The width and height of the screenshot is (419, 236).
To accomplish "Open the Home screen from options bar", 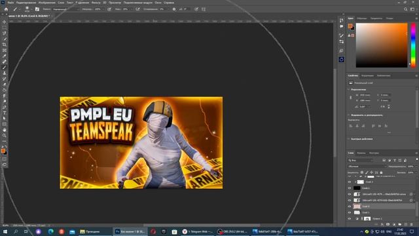I will [x=6, y=9].
